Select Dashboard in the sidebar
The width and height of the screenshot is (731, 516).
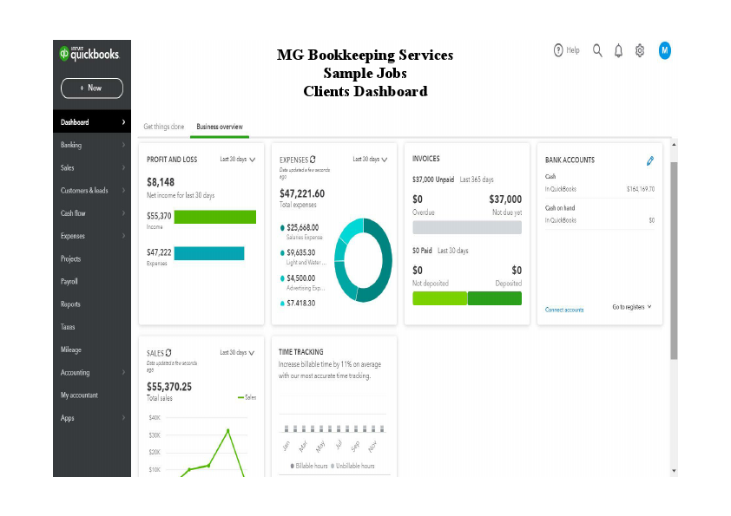point(92,122)
